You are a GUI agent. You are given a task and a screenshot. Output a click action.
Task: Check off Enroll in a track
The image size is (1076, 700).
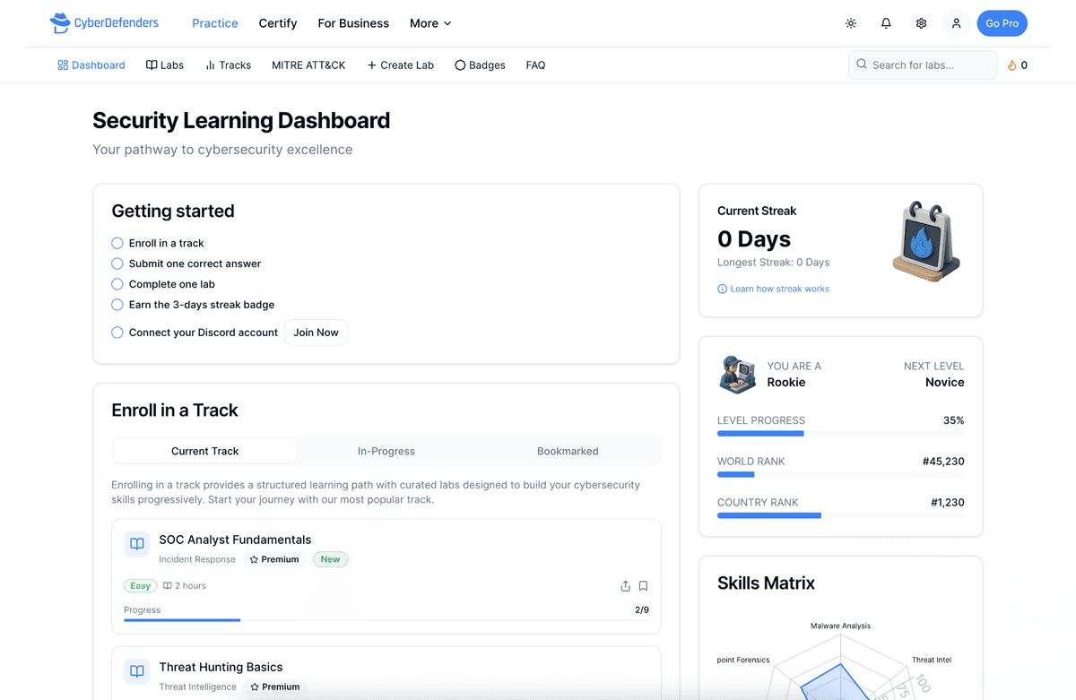point(117,243)
